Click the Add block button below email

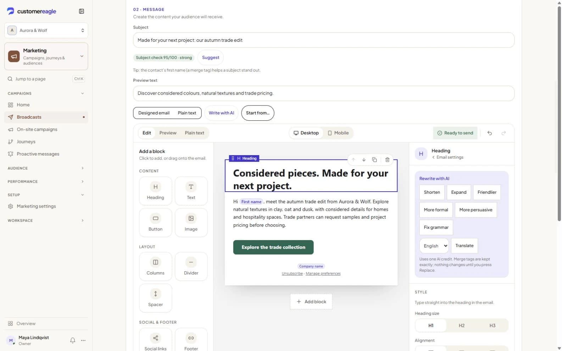tap(311, 302)
